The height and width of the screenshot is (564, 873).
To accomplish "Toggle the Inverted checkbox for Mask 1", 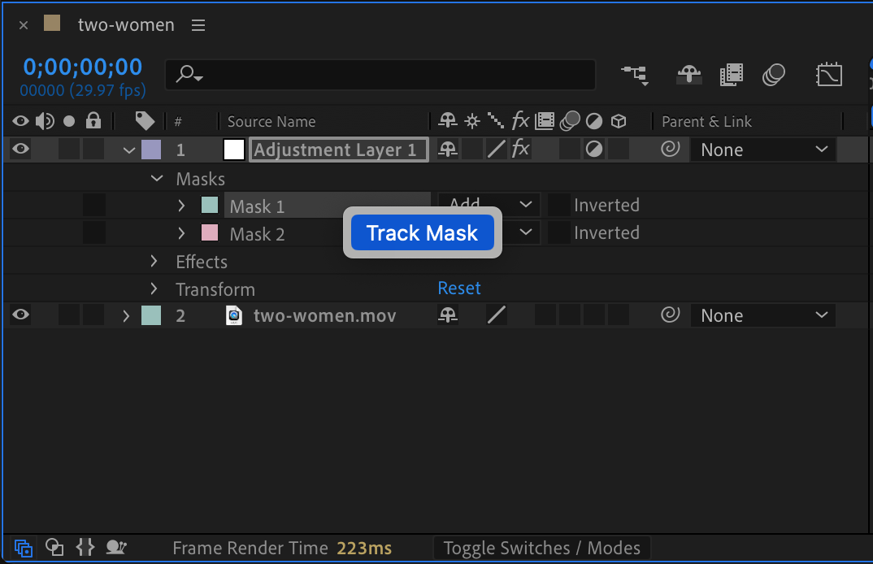I will click(x=558, y=205).
